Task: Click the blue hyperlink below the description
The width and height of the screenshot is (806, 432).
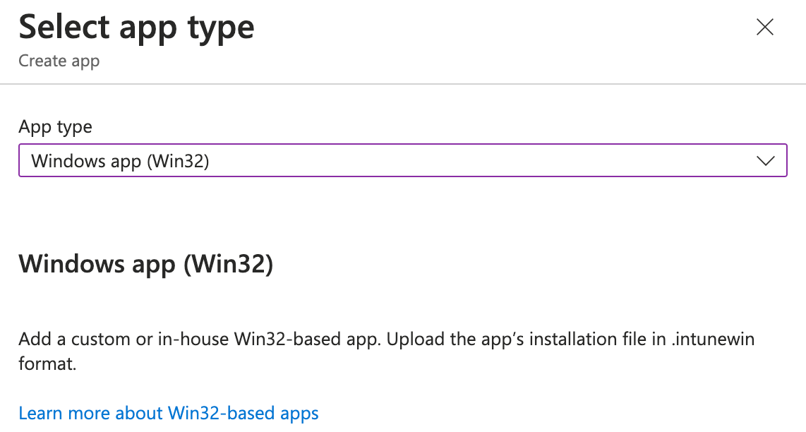Action: point(168,413)
